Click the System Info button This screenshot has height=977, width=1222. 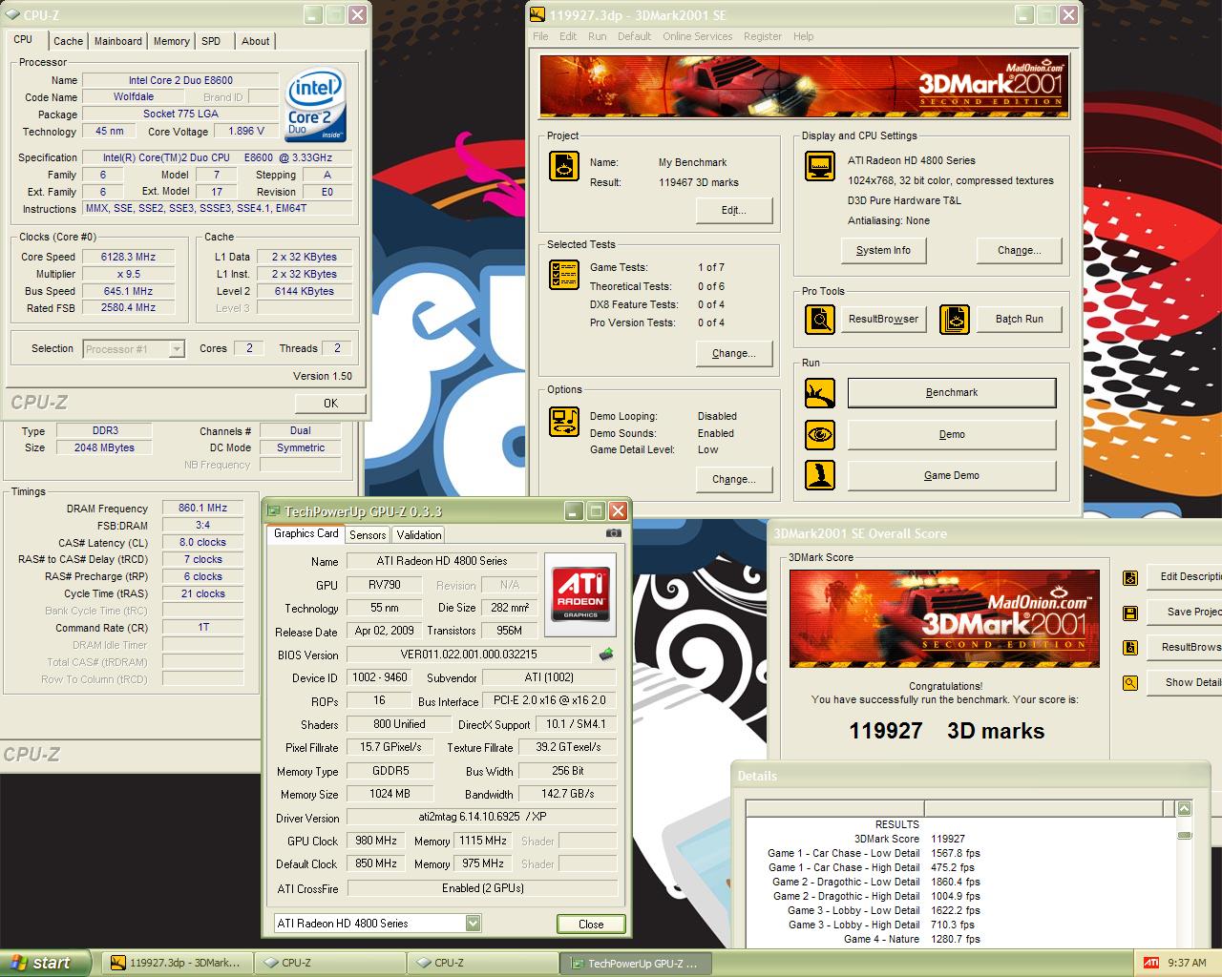coord(883,250)
